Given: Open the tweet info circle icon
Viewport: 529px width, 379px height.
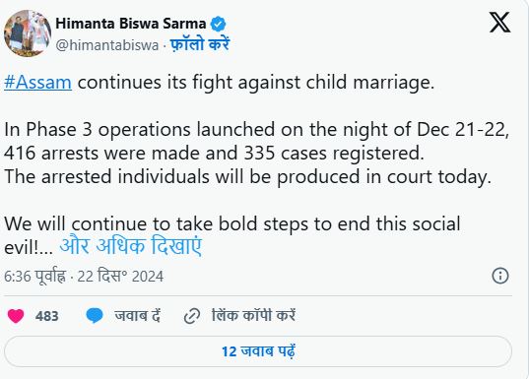Looking at the screenshot, I should click(x=500, y=276).
